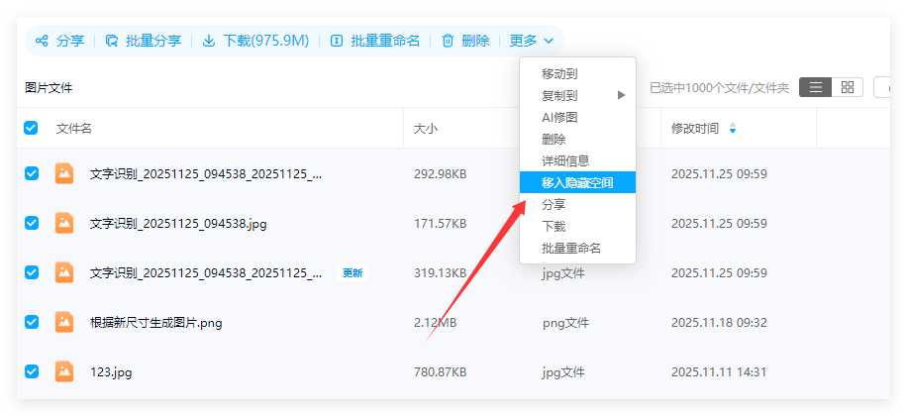Switch to grid view icon
Screen dimensions: 907x416
(x=848, y=87)
